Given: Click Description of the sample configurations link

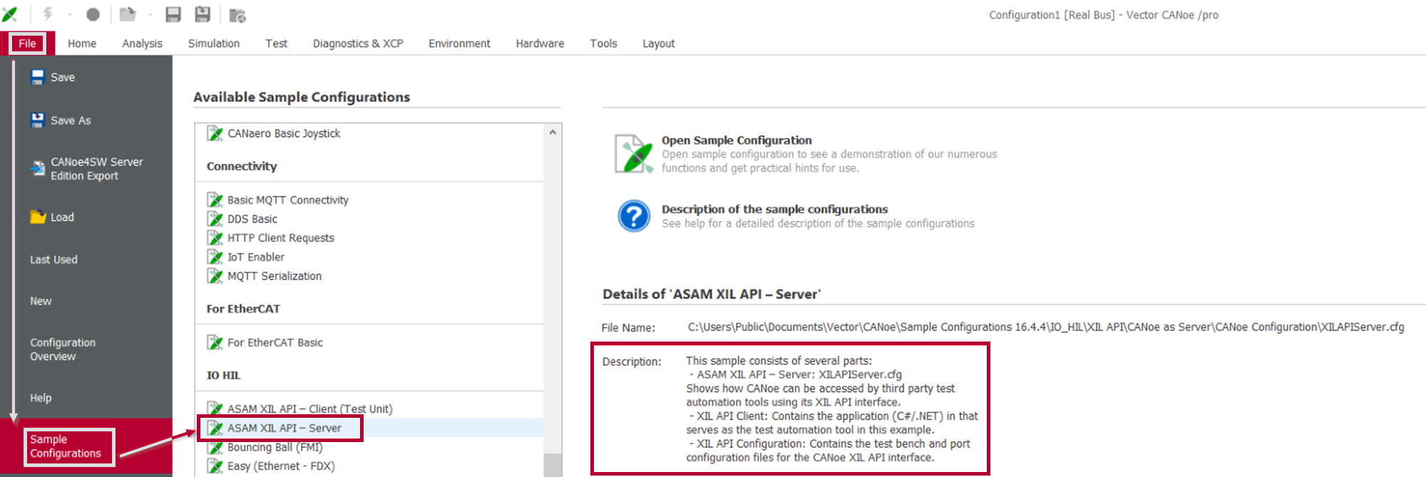Looking at the screenshot, I should (775, 209).
